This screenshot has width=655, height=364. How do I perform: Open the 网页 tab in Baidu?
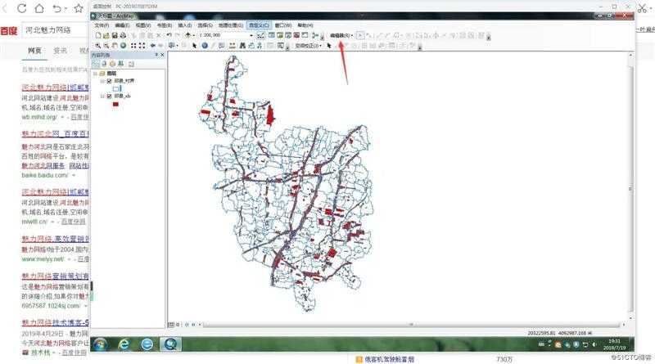click(x=34, y=51)
